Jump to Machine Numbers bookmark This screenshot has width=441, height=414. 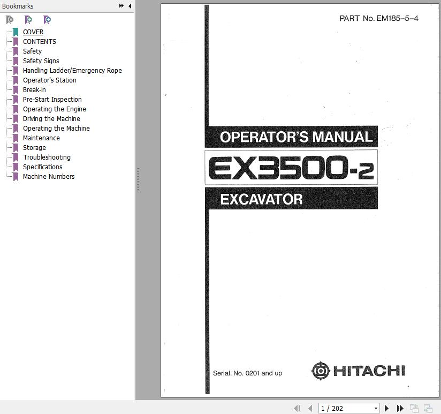point(49,176)
